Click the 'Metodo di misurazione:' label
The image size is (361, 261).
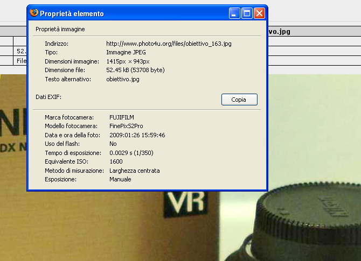pos(74,171)
